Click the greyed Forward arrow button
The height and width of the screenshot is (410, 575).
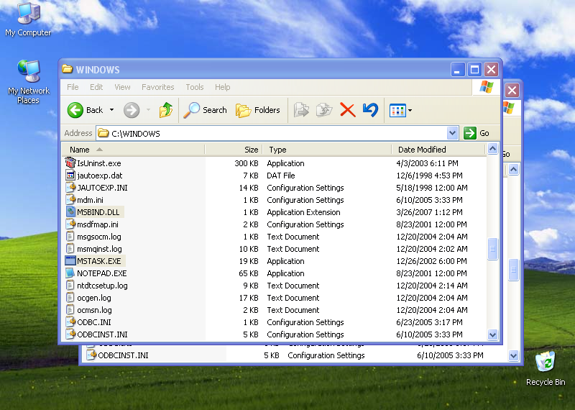tap(132, 110)
